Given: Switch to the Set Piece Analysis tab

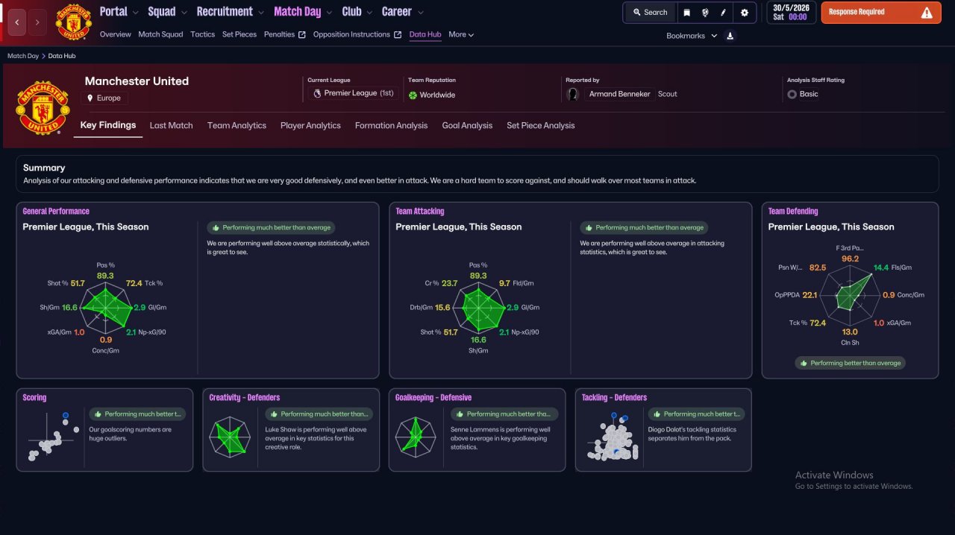Looking at the screenshot, I should point(540,126).
